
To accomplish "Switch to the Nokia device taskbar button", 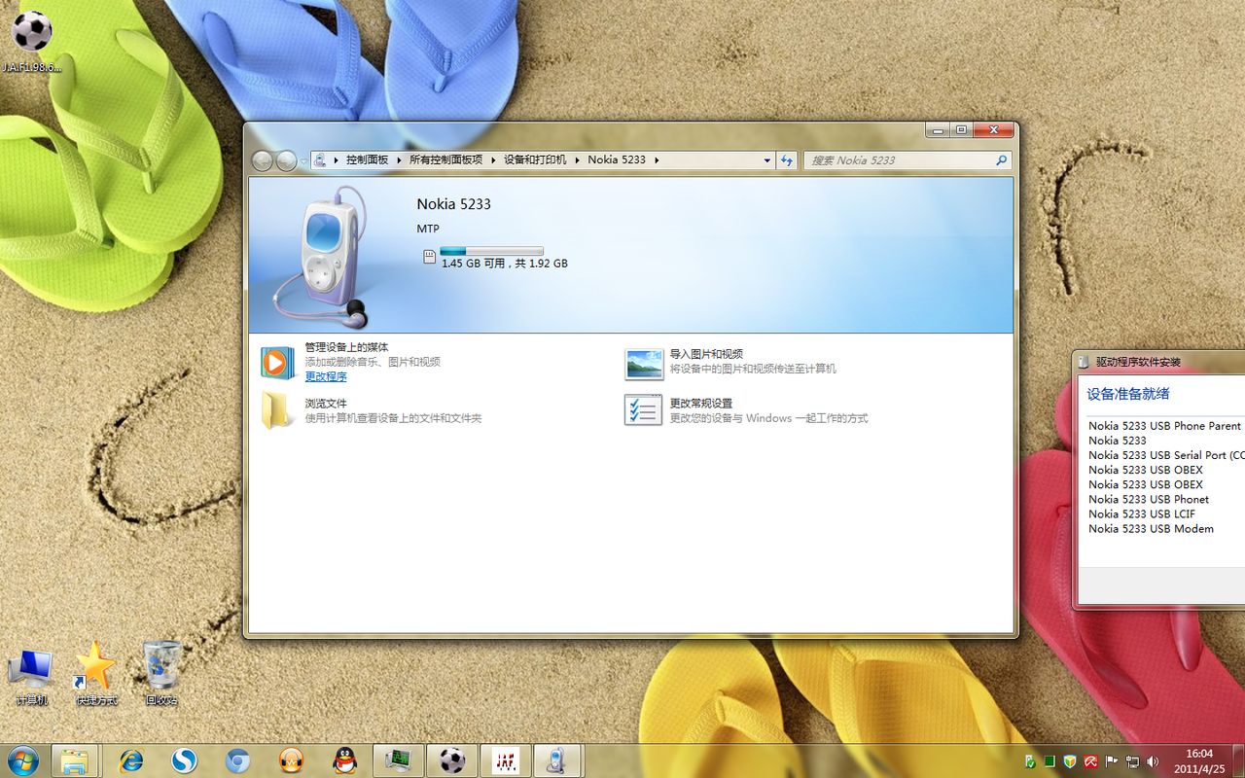I will 558,760.
